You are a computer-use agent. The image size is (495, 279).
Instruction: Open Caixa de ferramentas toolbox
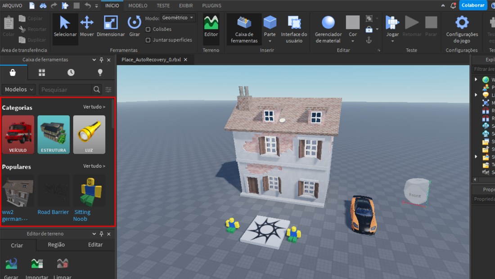244,29
